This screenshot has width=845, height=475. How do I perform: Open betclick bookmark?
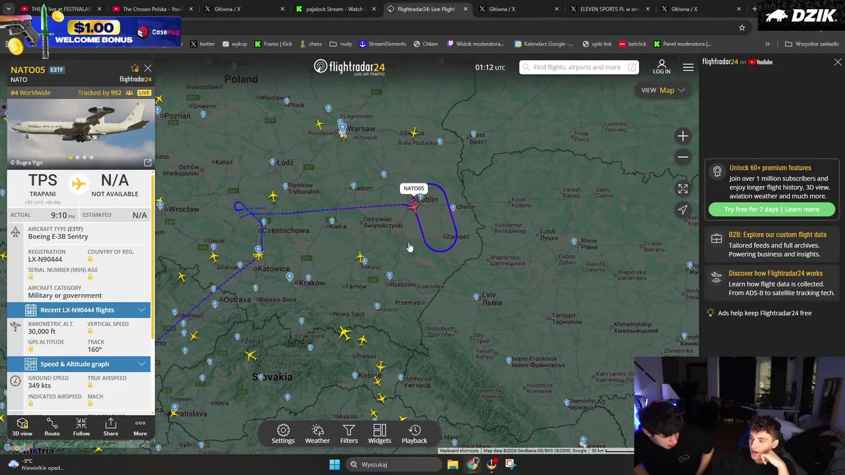point(632,44)
